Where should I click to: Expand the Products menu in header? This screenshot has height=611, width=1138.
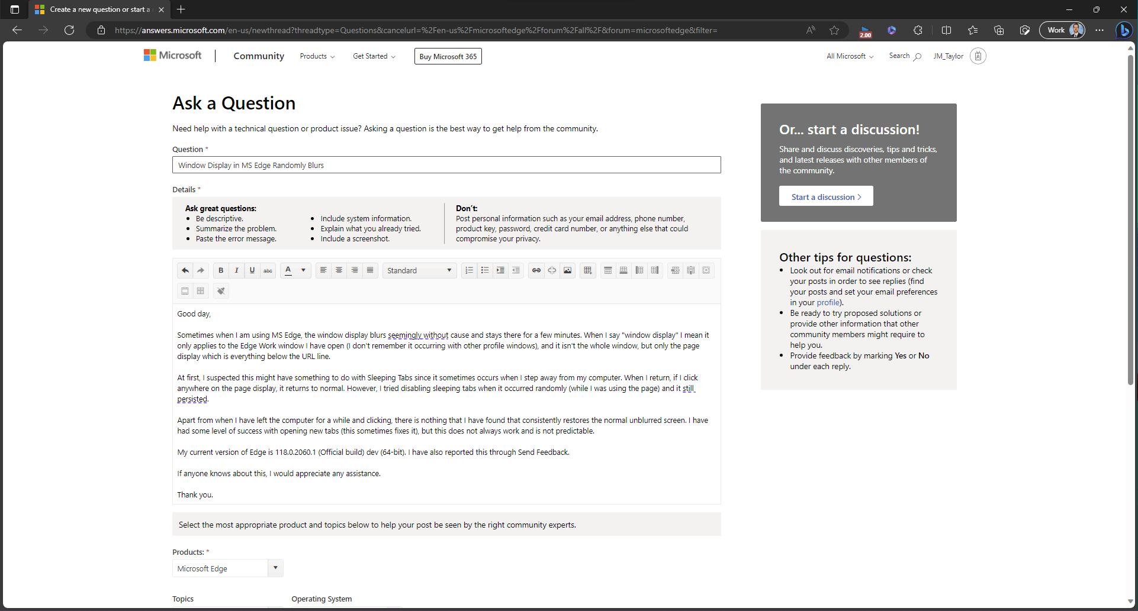click(317, 56)
